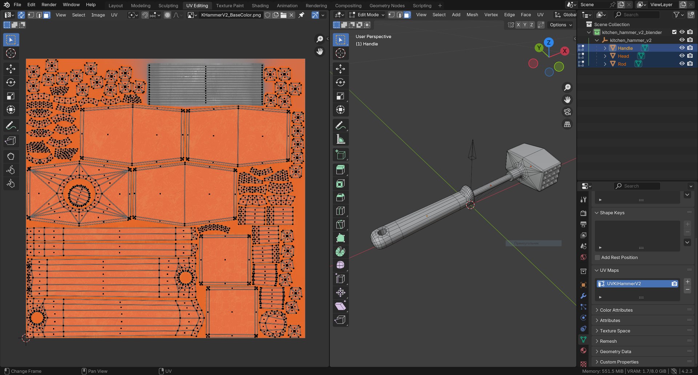Toggle X mirror in 3D viewport
The height and width of the screenshot is (375, 698).
pos(518,25)
